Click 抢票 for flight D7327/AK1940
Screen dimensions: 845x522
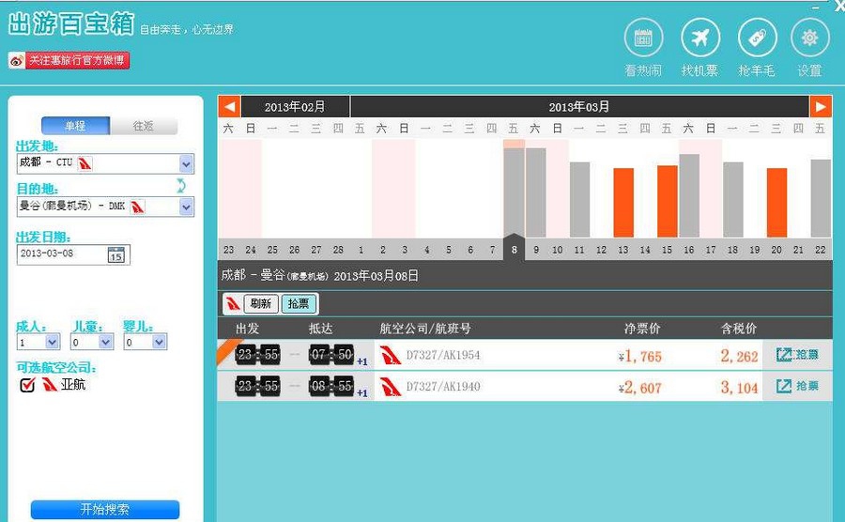pos(797,386)
